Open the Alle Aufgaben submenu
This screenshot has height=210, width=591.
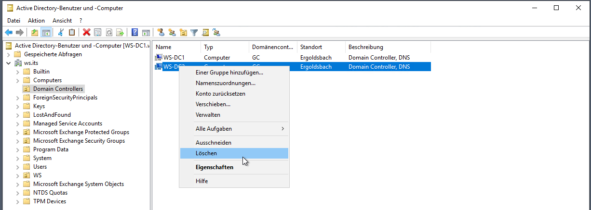point(234,129)
